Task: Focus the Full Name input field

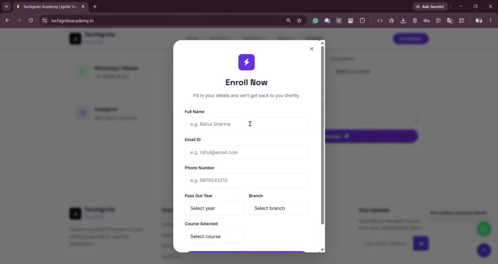Action: tap(247, 124)
